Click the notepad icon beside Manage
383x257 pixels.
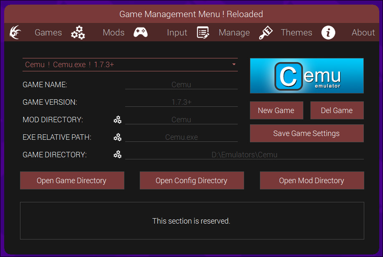203,33
